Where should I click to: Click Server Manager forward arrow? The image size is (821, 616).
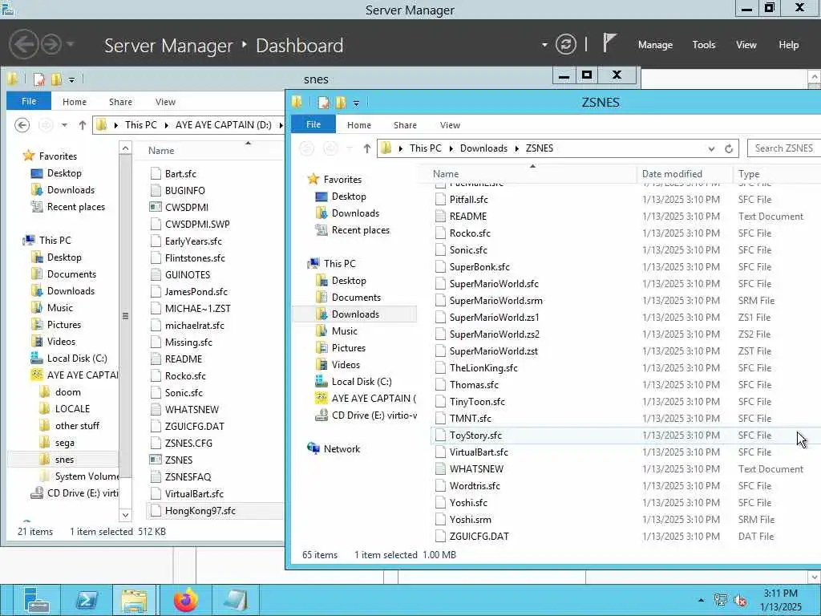[51, 45]
